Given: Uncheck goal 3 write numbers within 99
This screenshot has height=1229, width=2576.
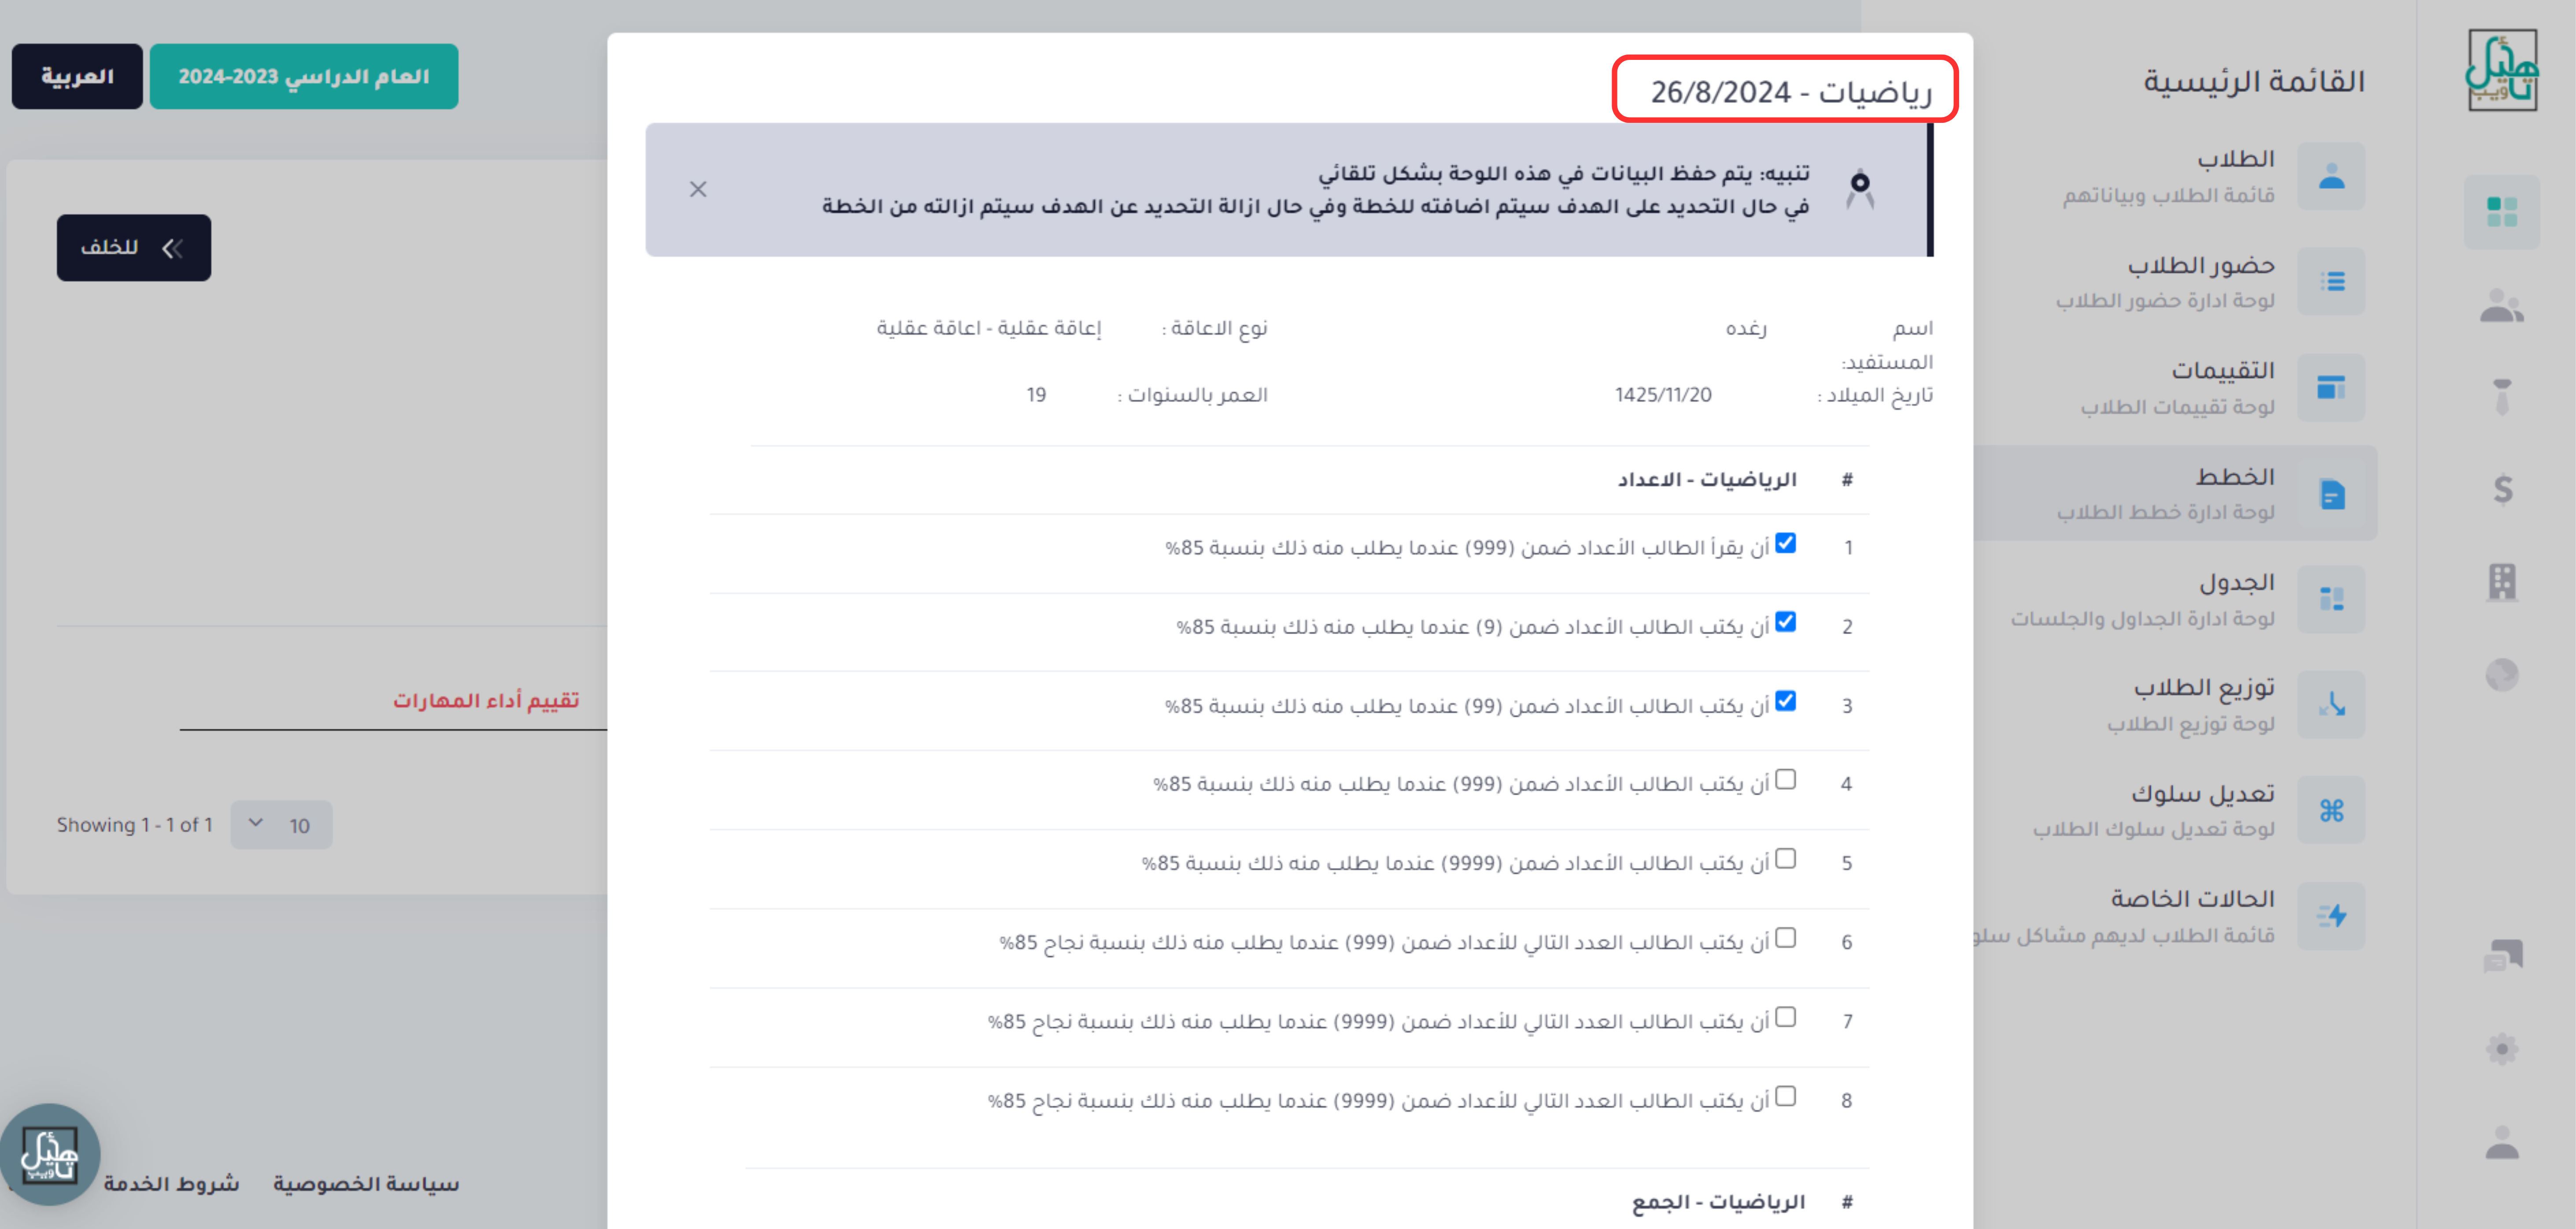Looking at the screenshot, I should 1785,701.
